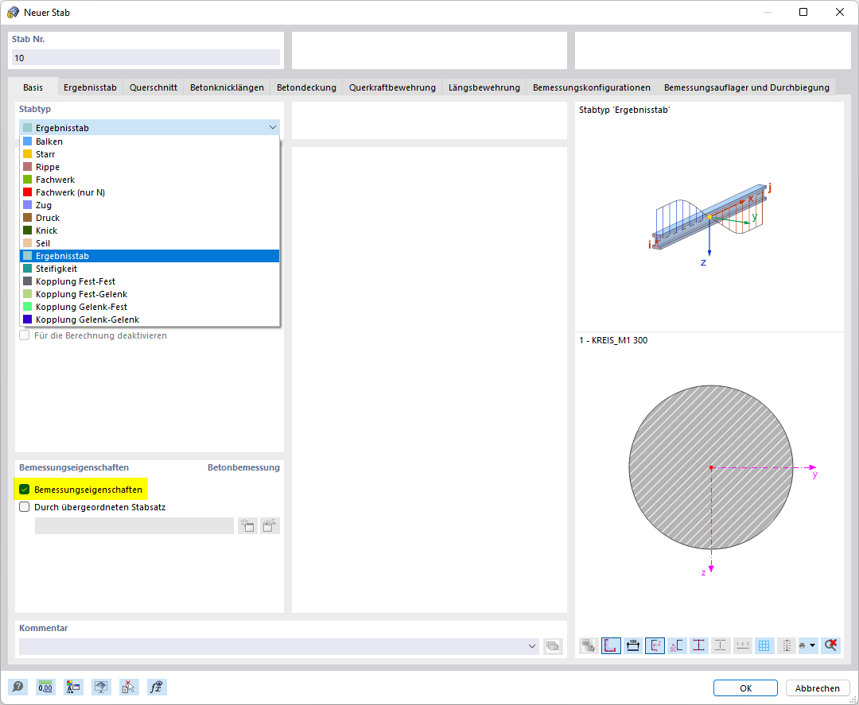Open the Betonknicklängen tab
This screenshot has width=859, height=705.
click(x=227, y=87)
